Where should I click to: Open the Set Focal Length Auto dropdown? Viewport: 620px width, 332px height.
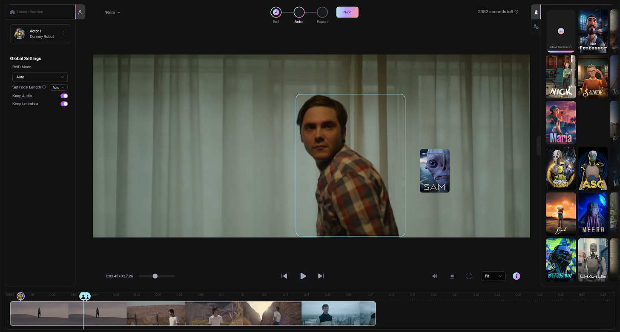(x=58, y=87)
